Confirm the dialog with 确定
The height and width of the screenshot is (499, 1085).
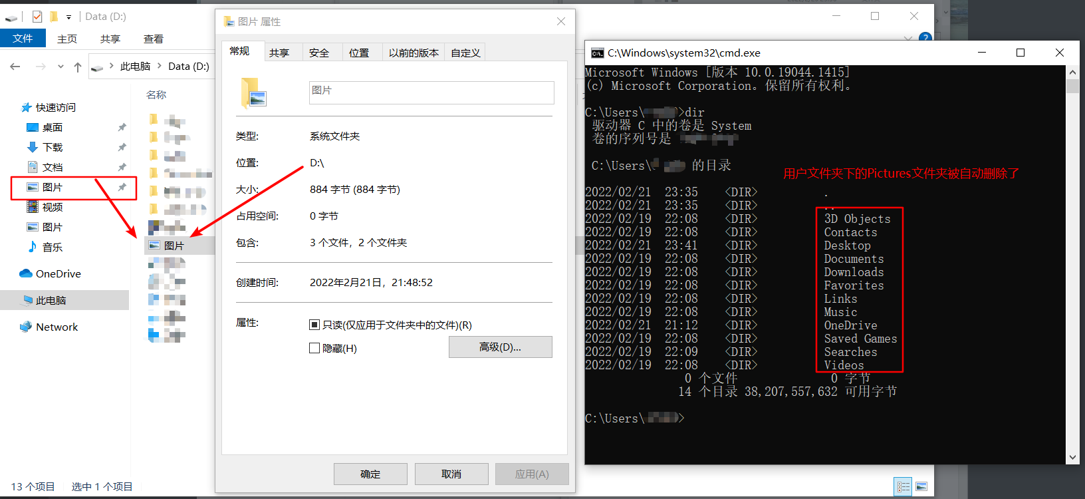[370, 474]
